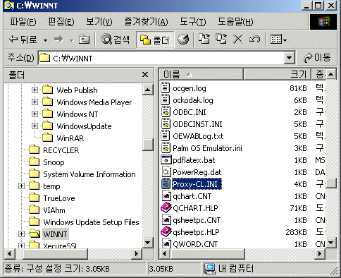The width and height of the screenshot is (341, 278).
Task: Expand the Windows NT folder node
Action: click(35, 114)
